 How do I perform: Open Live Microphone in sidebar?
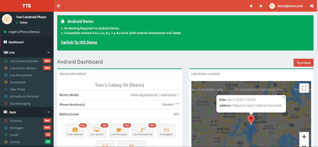[27, 75]
